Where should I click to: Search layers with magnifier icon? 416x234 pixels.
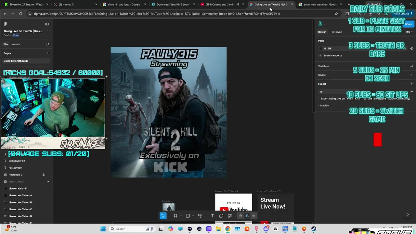point(48,44)
